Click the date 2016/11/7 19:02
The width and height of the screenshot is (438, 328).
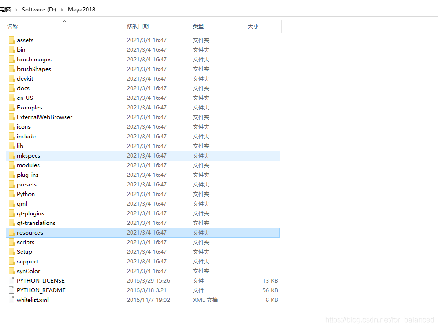click(148, 300)
